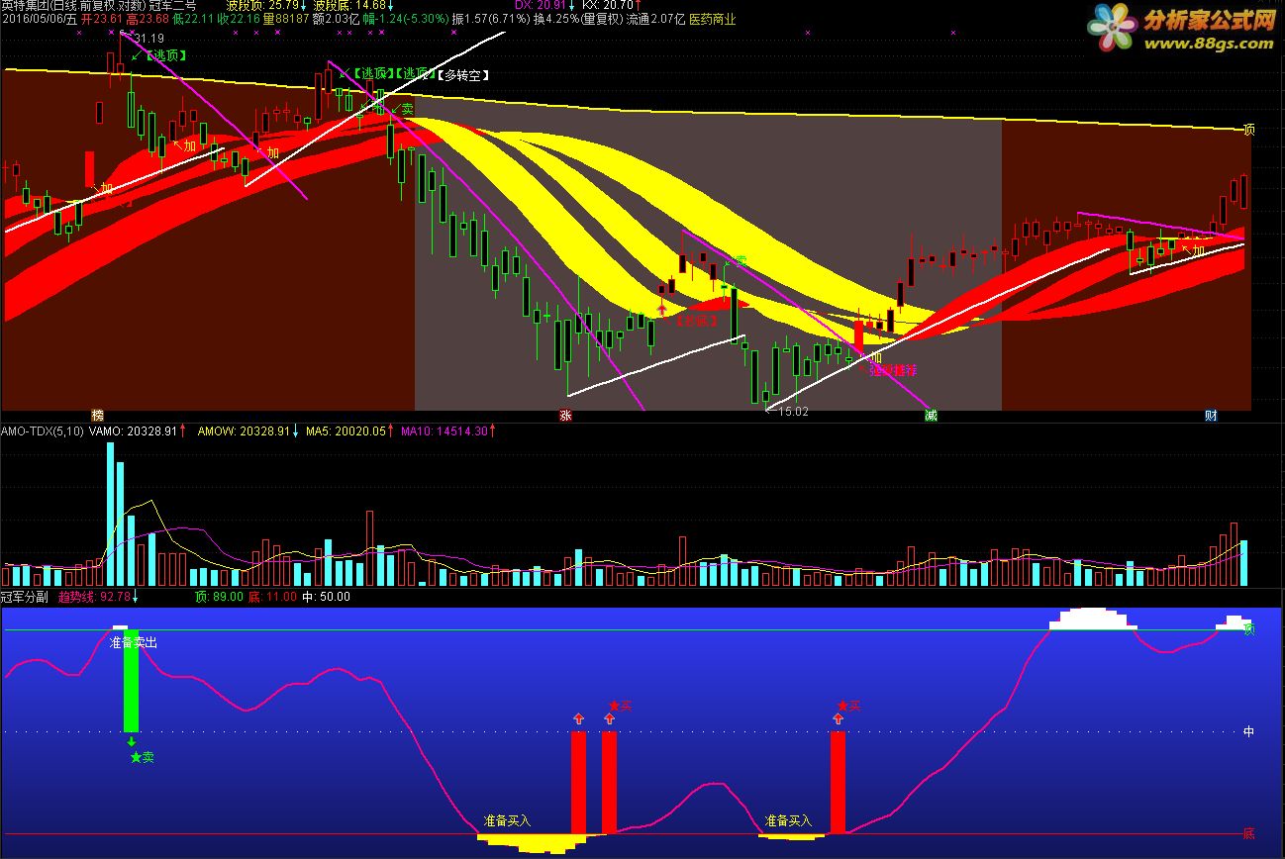
Task: Click the first red buy bar in the sub-indicator
Action: (x=578, y=783)
